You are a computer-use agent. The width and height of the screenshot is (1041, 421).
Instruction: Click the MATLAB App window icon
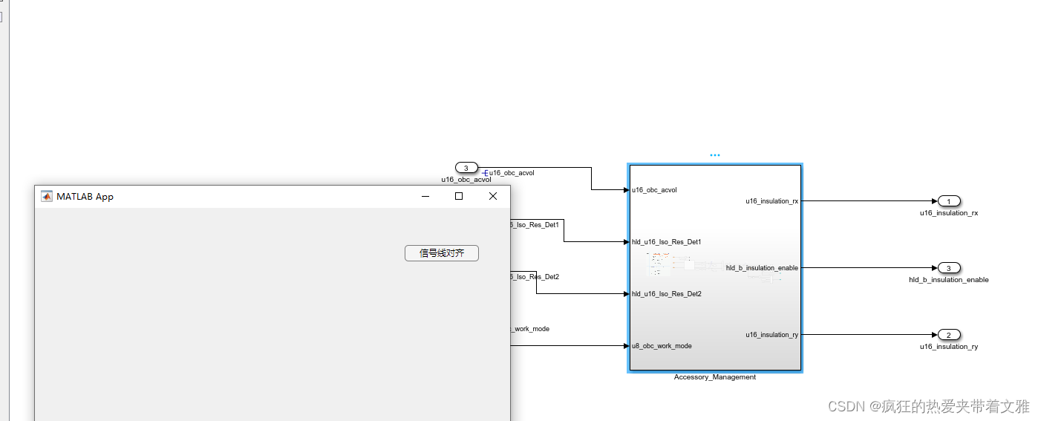point(47,196)
